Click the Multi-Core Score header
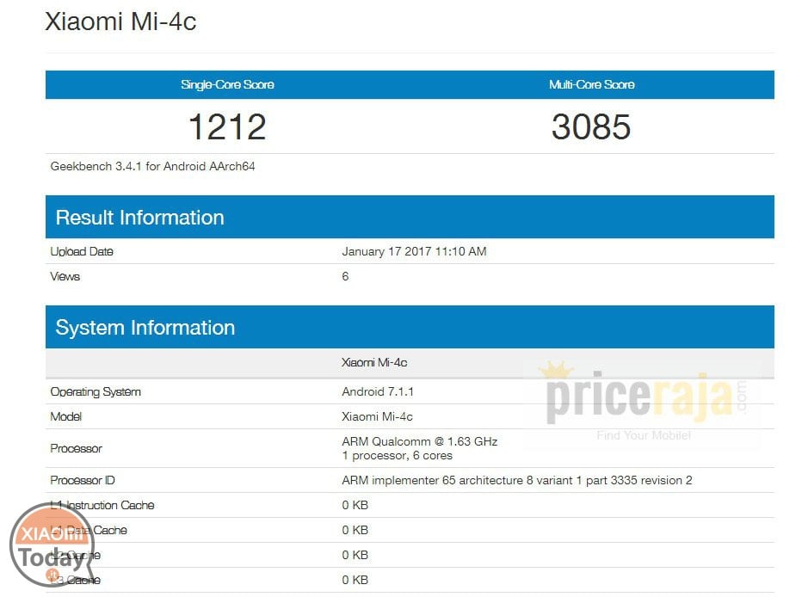This screenshot has width=802, height=597. [x=592, y=84]
